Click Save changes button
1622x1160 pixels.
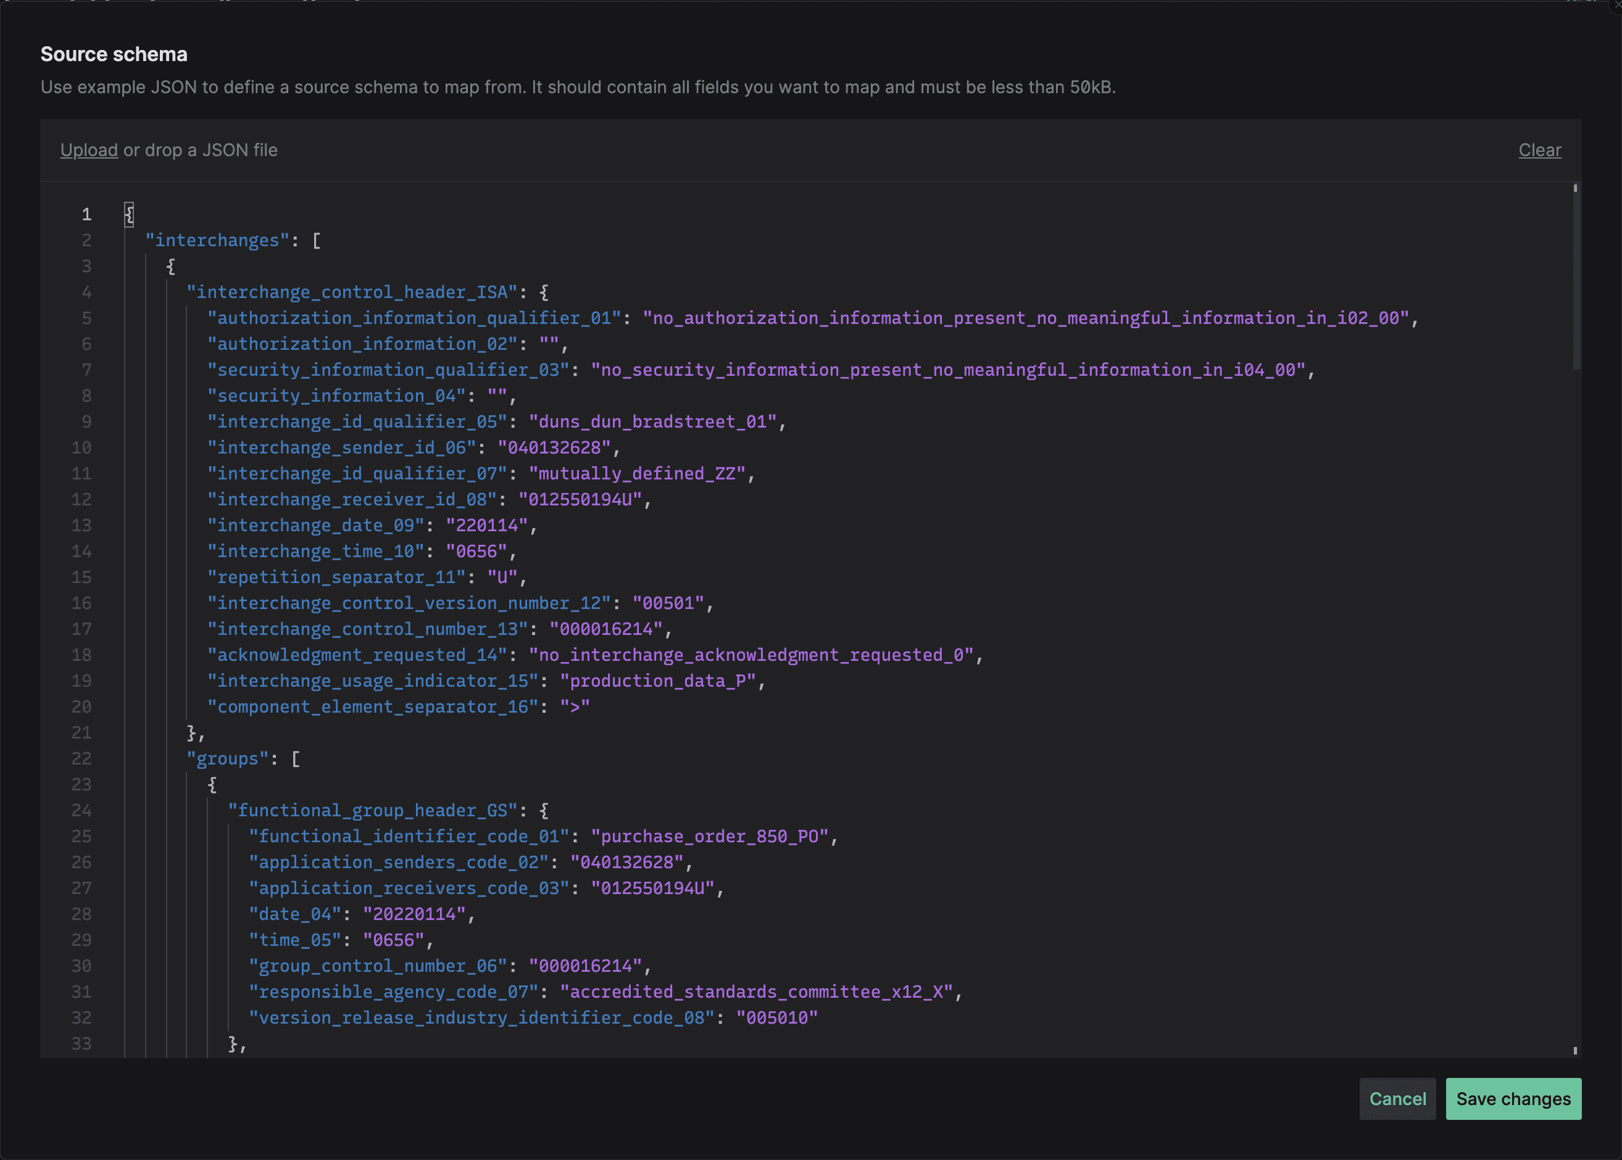point(1513,1097)
